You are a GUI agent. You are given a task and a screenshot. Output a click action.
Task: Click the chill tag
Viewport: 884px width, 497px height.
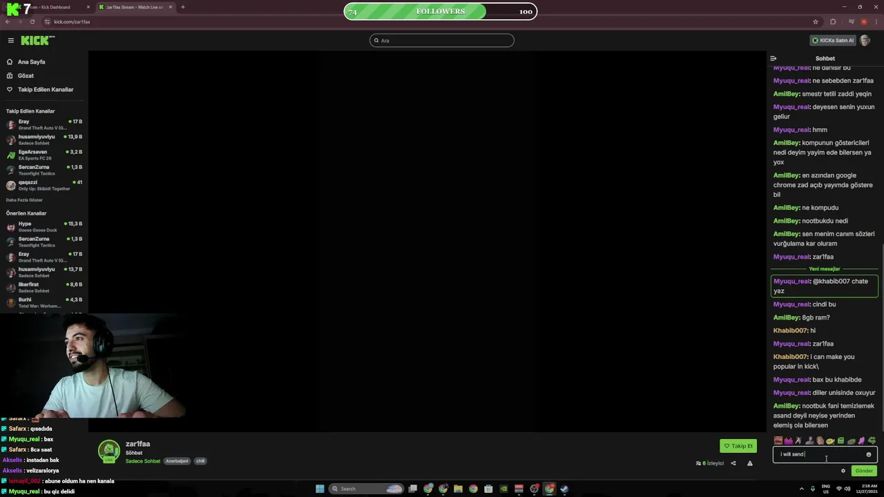coord(200,461)
